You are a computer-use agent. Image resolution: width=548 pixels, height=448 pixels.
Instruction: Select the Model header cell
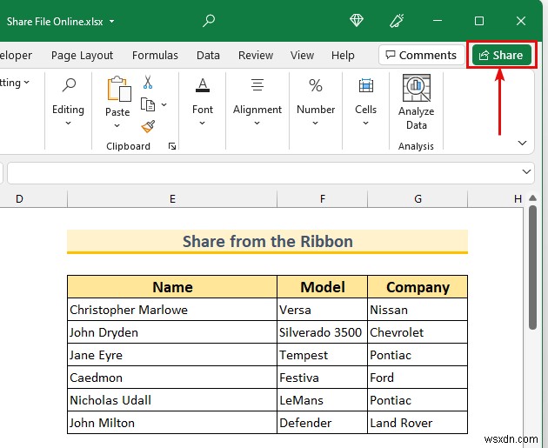(322, 287)
